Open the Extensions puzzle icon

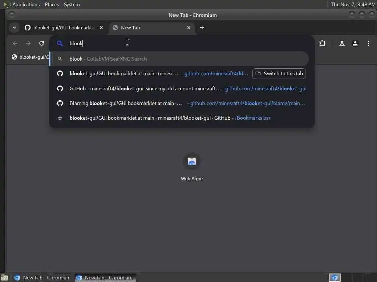click(322, 43)
